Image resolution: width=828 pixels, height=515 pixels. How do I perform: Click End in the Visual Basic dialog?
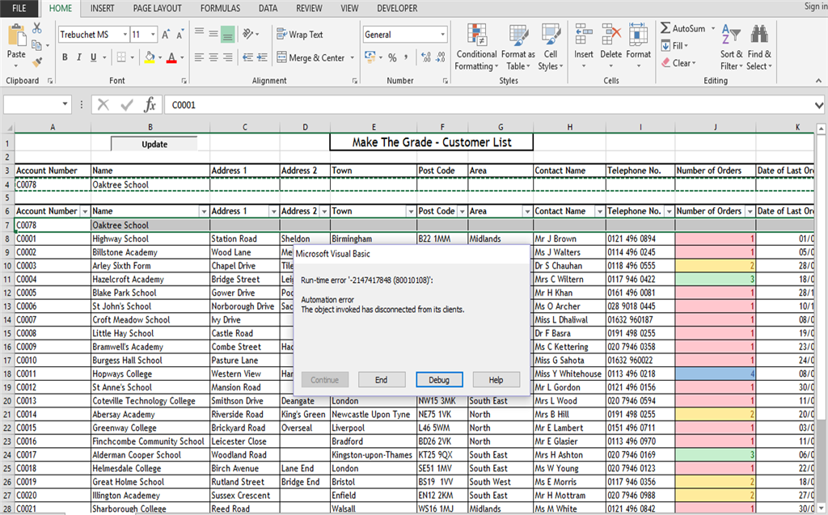click(382, 380)
